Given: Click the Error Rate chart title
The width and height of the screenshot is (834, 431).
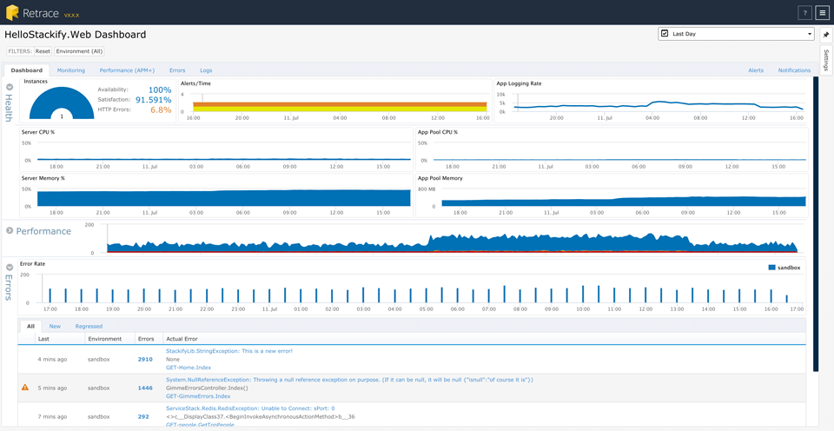Looking at the screenshot, I should coord(33,263).
